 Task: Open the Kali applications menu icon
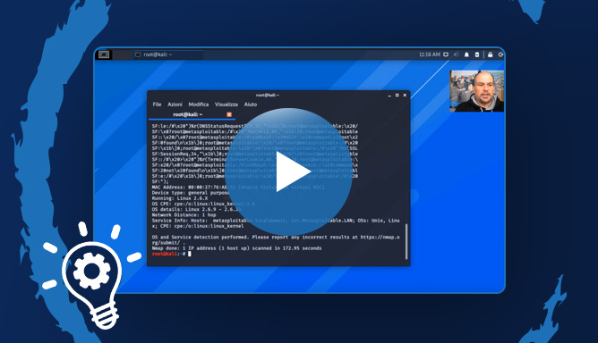pos(104,54)
